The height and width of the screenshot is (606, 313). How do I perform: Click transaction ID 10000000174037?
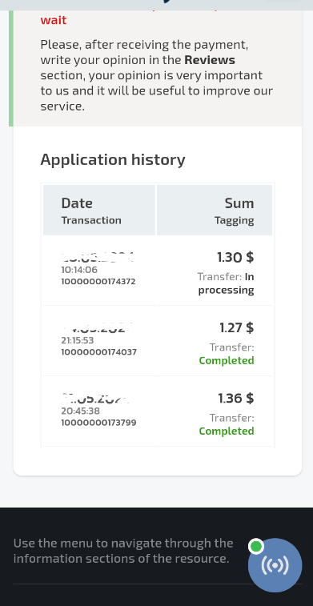(x=98, y=352)
